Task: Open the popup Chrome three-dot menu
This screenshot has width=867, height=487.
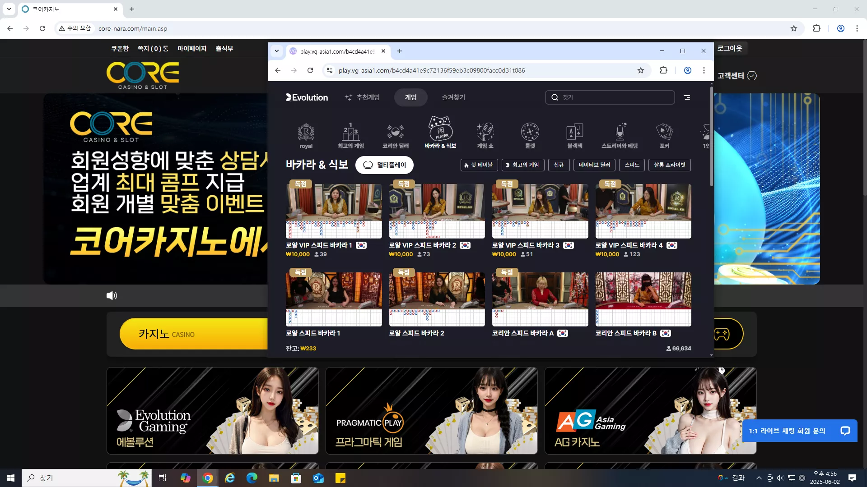Action: pyautogui.click(x=704, y=70)
